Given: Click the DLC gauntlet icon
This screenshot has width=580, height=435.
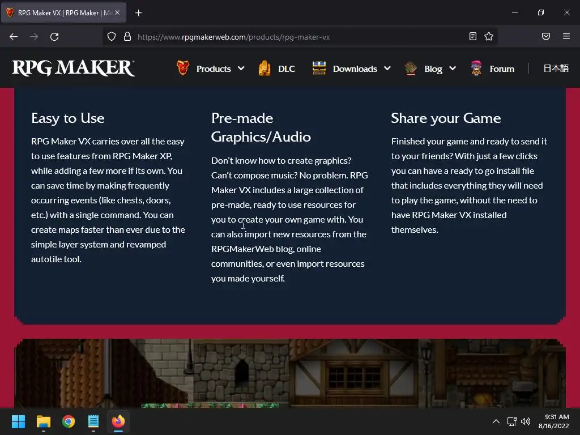Looking at the screenshot, I should [265, 68].
